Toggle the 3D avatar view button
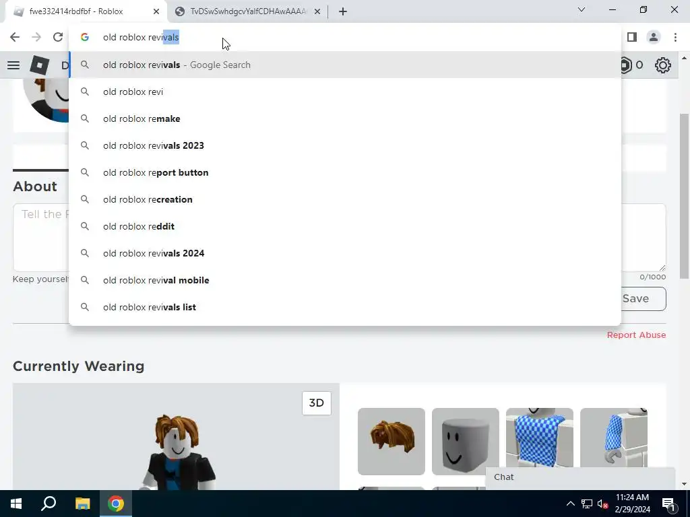This screenshot has height=517, width=690. pyautogui.click(x=317, y=403)
